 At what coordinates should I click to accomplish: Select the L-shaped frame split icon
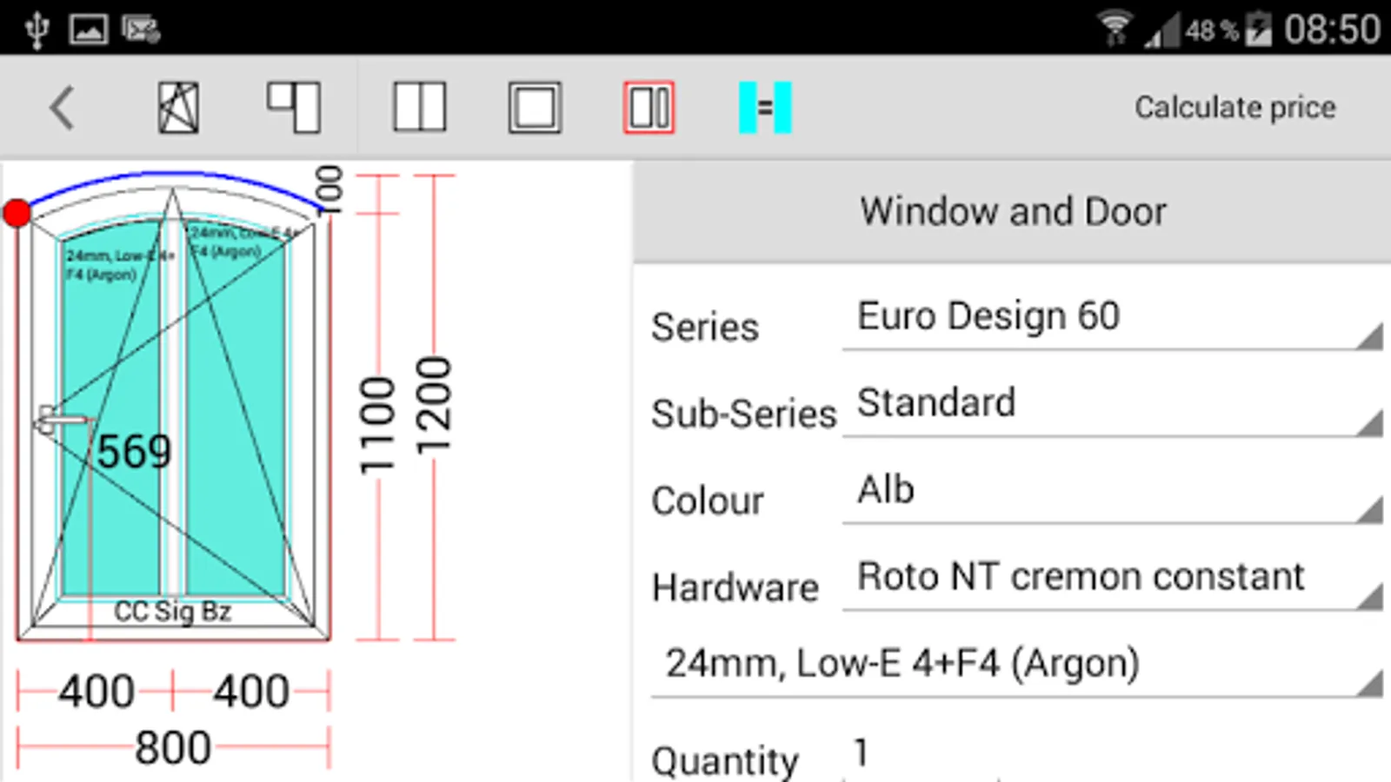click(x=294, y=108)
